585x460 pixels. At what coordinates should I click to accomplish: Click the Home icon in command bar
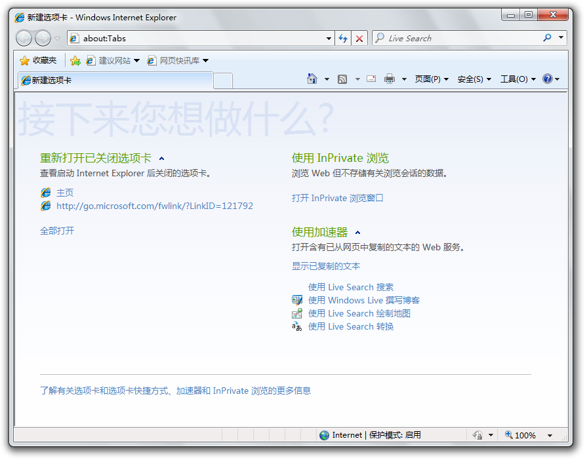[312, 79]
